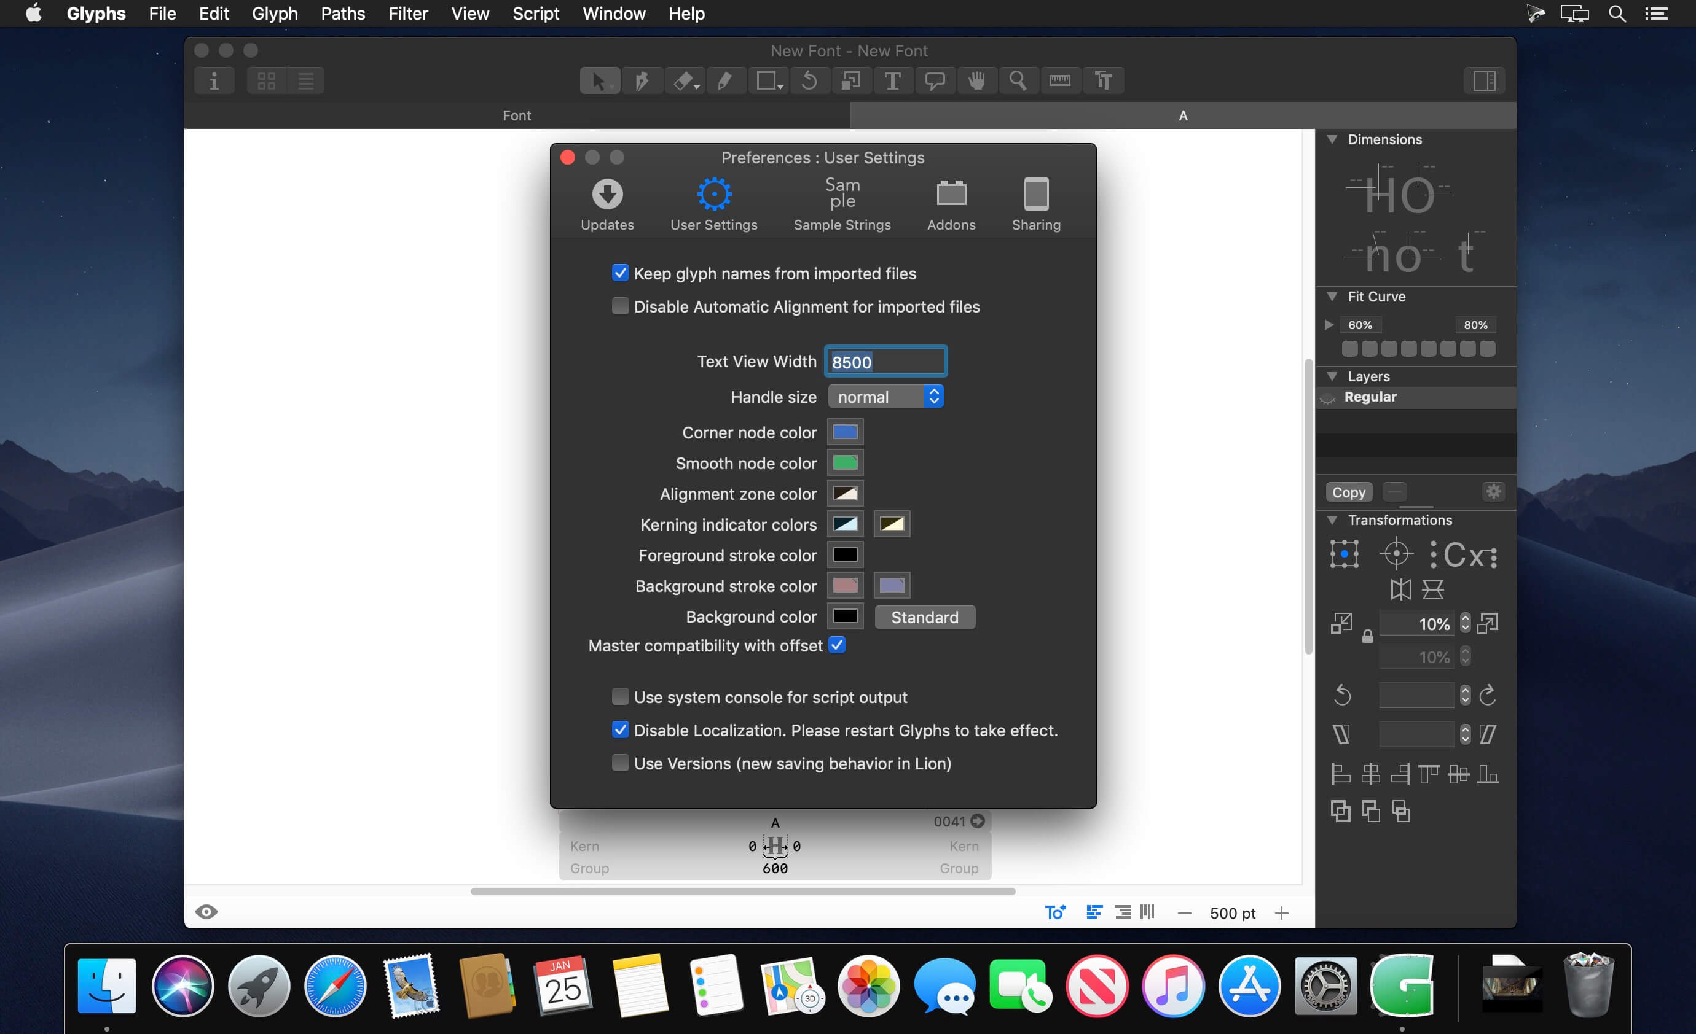Toggle the preview eye icon at bottom left
The image size is (1696, 1034).
[x=206, y=912]
